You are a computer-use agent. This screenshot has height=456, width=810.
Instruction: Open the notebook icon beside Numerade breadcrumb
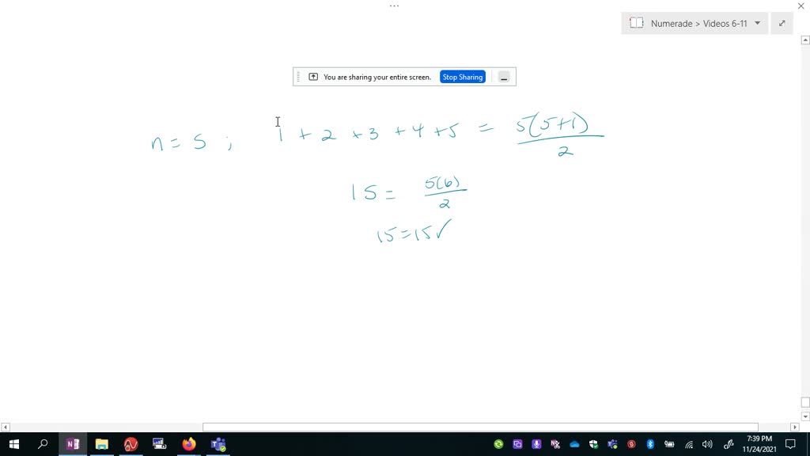(636, 23)
